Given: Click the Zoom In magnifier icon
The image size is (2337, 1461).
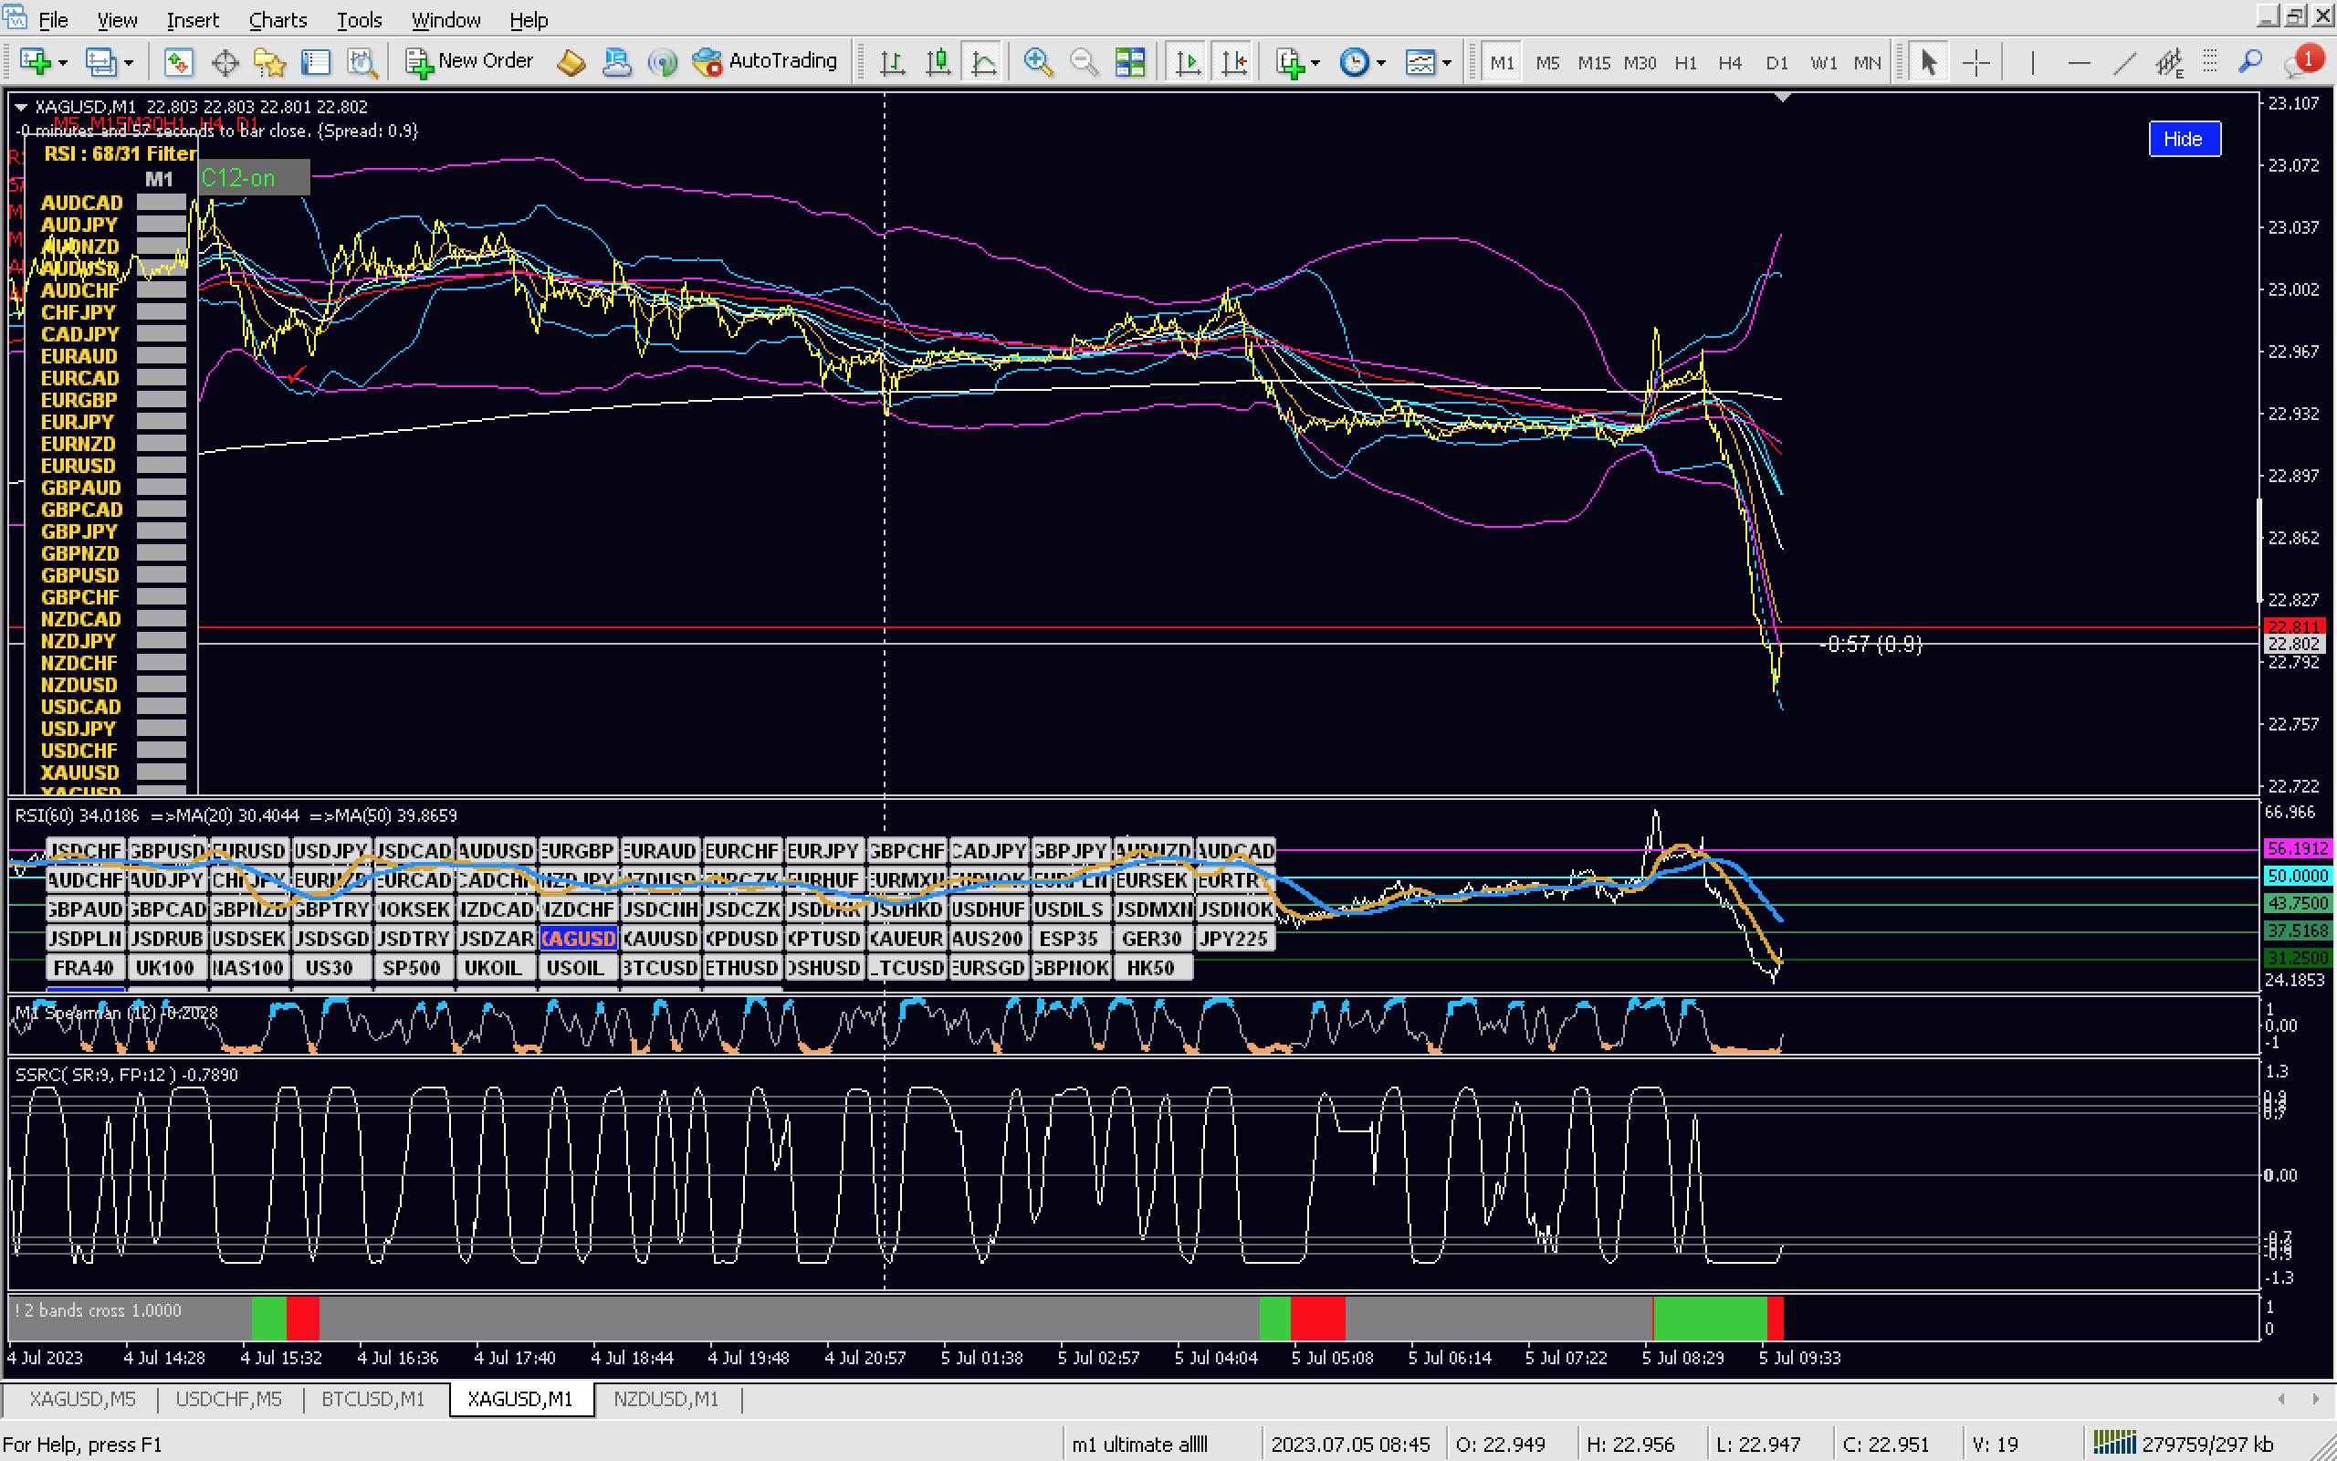Looking at the screenshot, I should coord(1038,63).
